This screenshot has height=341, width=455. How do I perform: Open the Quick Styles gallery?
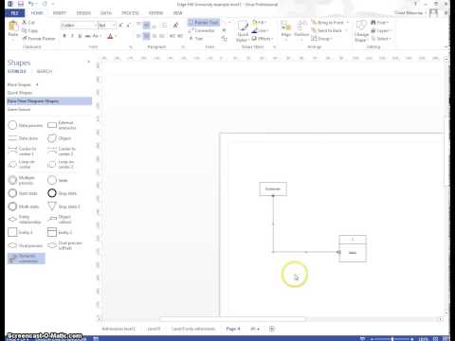click(x=243, y=31)
